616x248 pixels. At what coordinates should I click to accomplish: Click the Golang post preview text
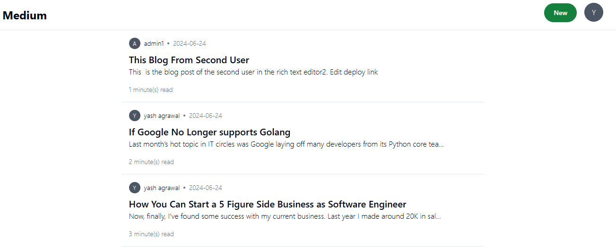point(286,144)
